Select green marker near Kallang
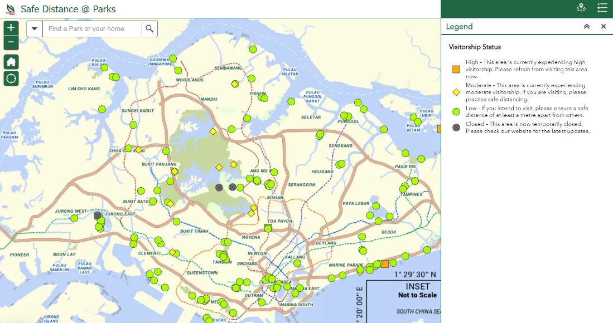This screenshot has width=613, height=323. click(297, 263)
